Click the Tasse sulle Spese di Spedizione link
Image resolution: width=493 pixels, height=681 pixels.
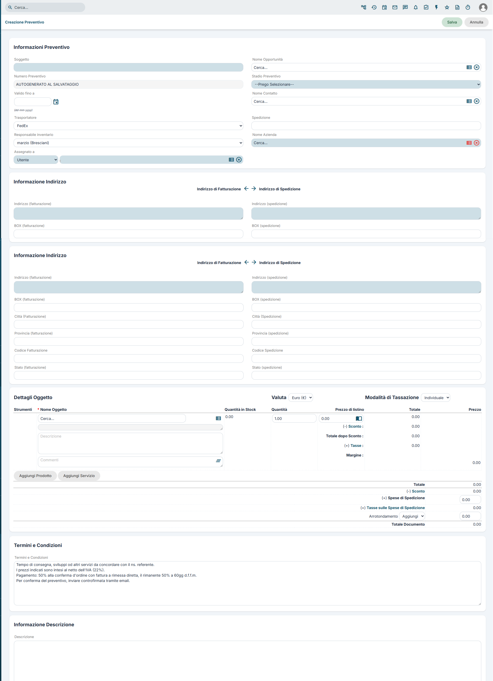tap(396, 508)
